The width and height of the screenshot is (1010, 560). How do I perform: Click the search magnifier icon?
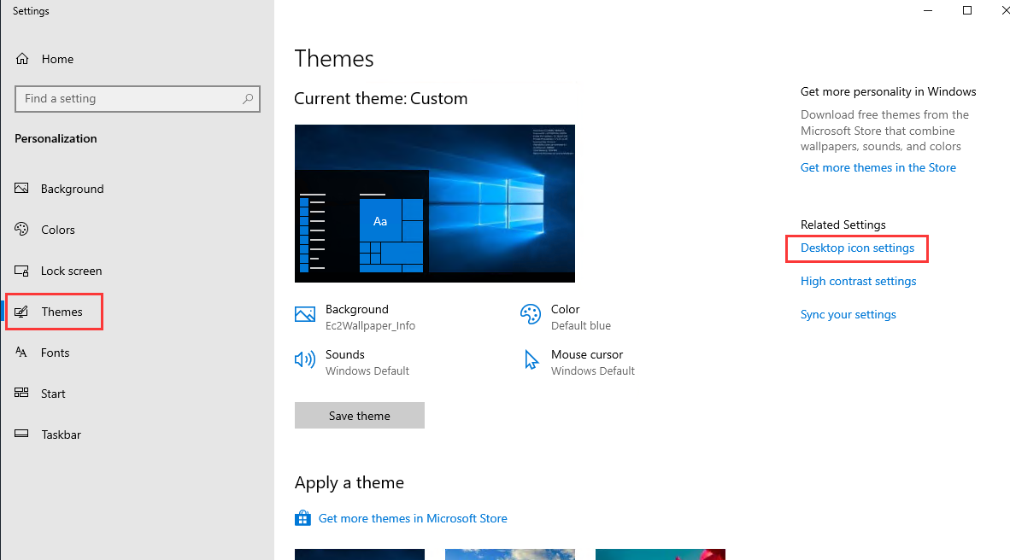point(248,98)
